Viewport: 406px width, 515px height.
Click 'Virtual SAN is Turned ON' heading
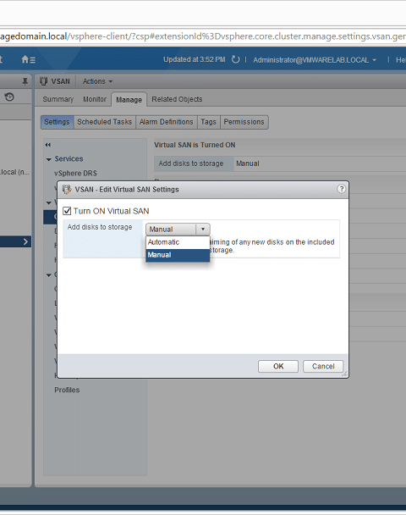pyautogui.click(x=195, y=145)
